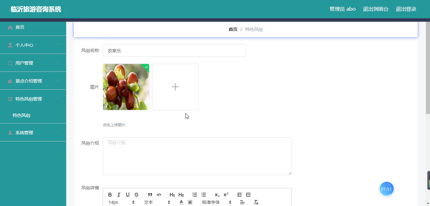Create a numbered list in the editor
Viewport: 430px width, 206px height.
pos(195,195)
